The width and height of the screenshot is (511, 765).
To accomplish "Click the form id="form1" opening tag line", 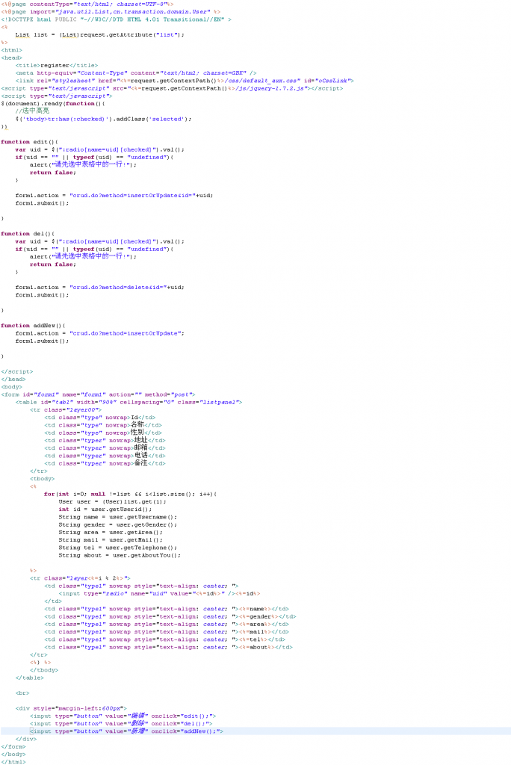I will 98,394.
